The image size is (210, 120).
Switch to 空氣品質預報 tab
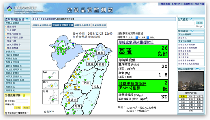tap(99, 25)
